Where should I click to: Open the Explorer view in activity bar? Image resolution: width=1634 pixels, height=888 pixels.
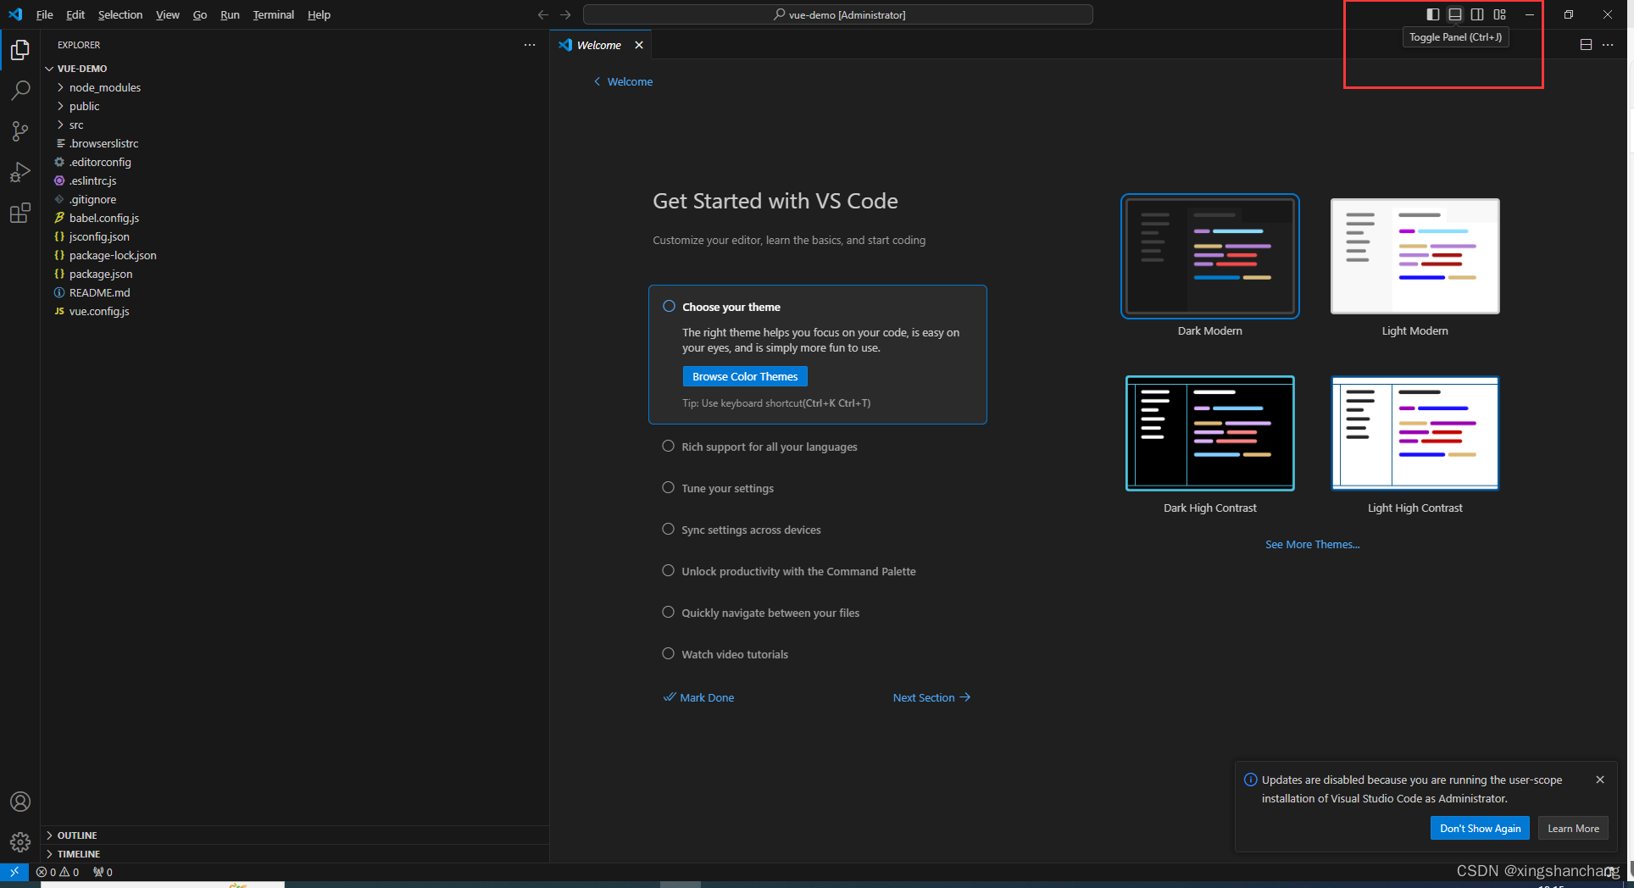(x=20, y=50)
